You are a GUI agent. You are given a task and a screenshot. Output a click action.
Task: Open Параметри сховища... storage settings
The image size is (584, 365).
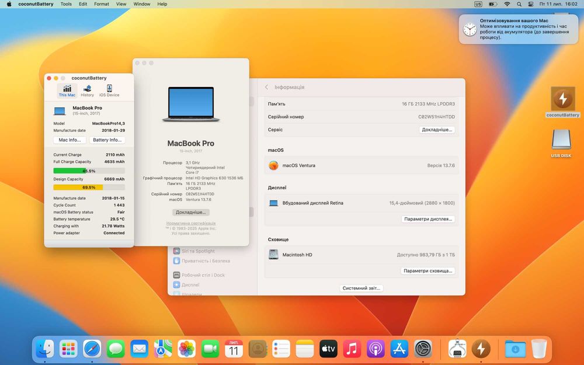[428, 271]
